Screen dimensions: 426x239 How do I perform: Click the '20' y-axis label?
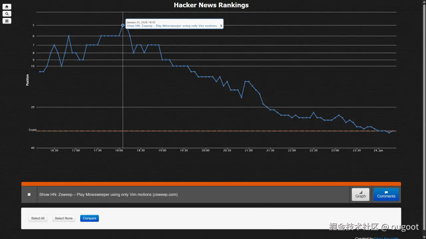[33, 107]
